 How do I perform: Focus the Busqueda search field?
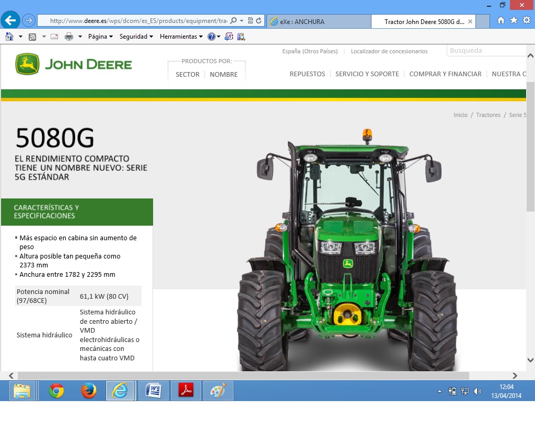pos(486,51)
